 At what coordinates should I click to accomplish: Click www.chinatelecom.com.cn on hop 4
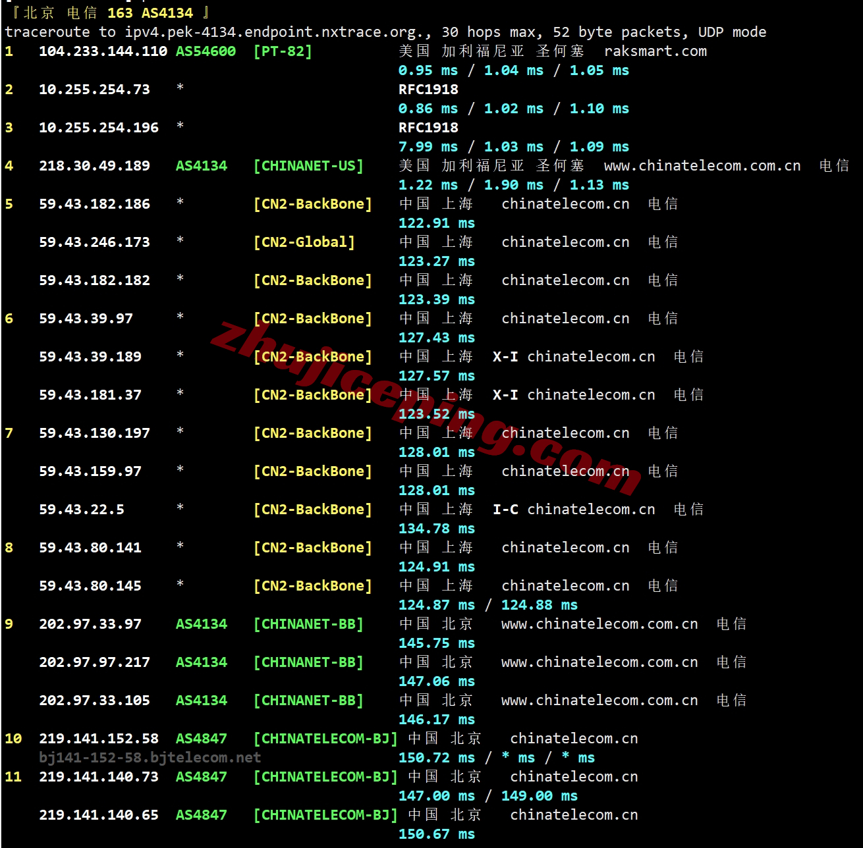pos(702,166)
